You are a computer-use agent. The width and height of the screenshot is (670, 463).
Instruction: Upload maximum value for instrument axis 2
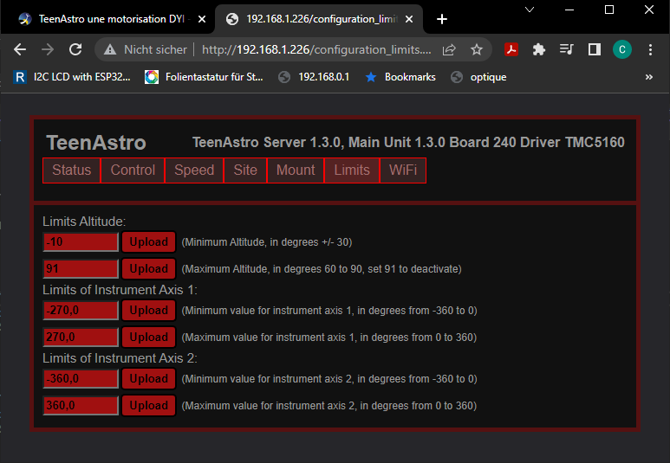[149, 405]
